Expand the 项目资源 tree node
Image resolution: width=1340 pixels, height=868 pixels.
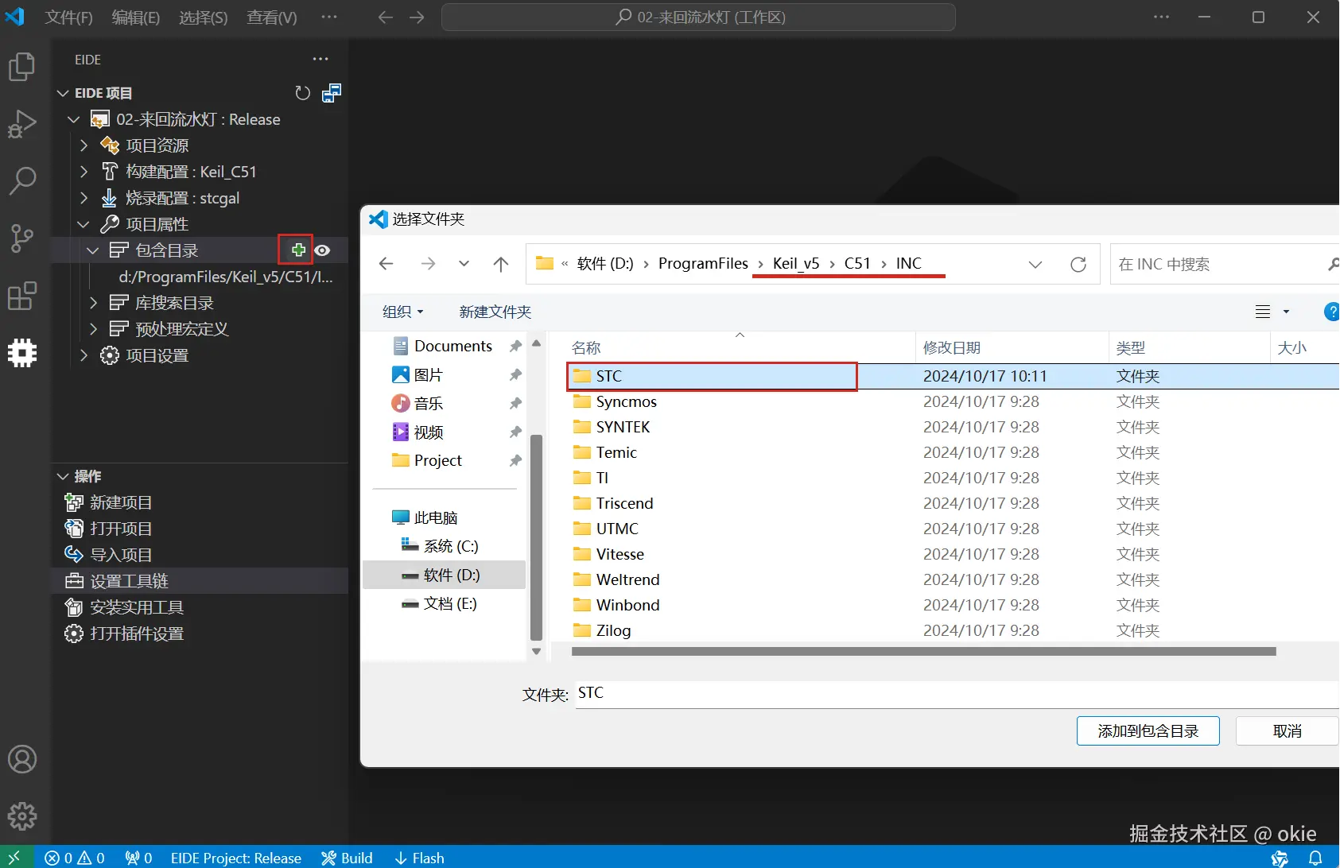84,145
